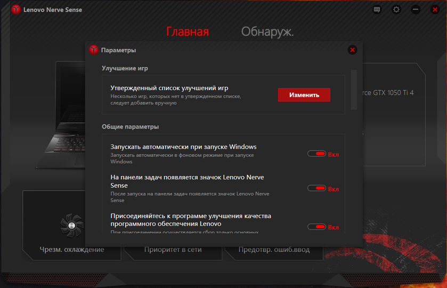This screenshot has width=447, height=288.
Task: Open the feedback chat icon in title bar
Action: pyautogui.click(x=377, y=10)
